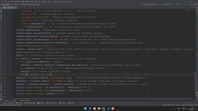198x111 pixels.
Task: Click the UTF-8 encoding status bar widget
Action: (x=173, y=105)
